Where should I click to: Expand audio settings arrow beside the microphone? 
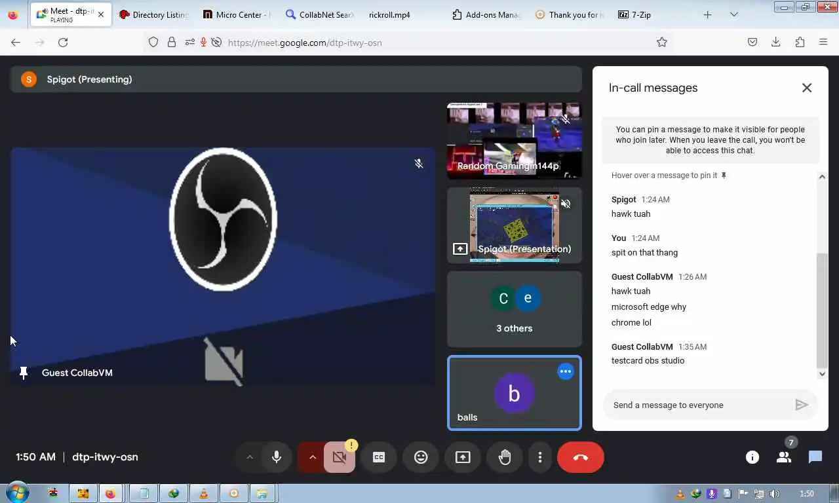(249, 457)
